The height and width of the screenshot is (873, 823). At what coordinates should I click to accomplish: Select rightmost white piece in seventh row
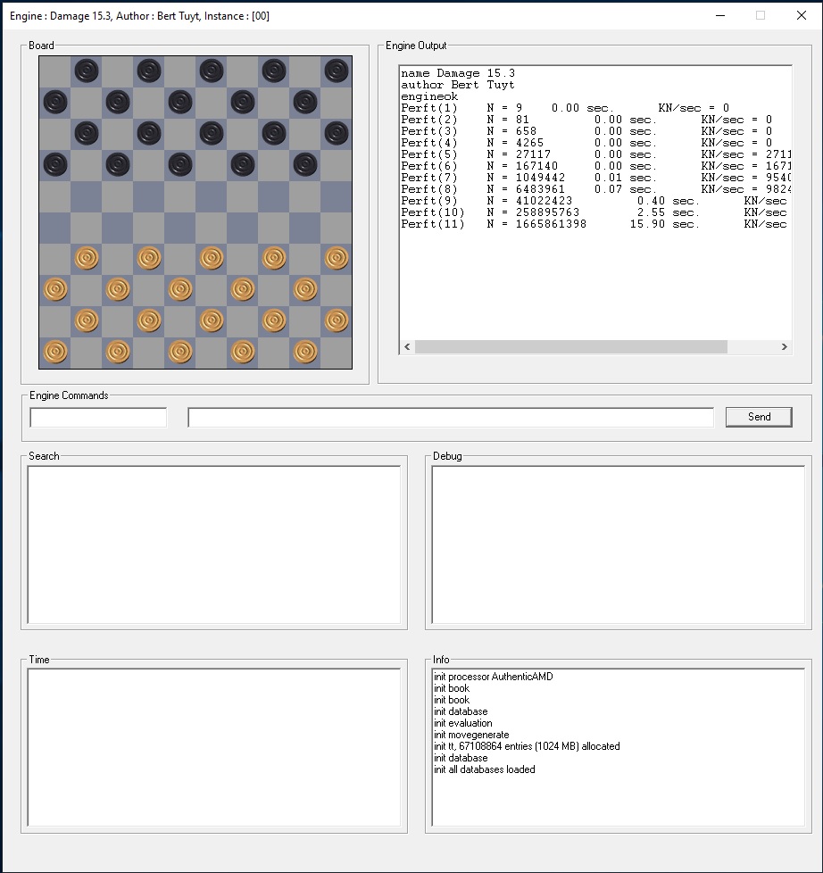point(337,258)
